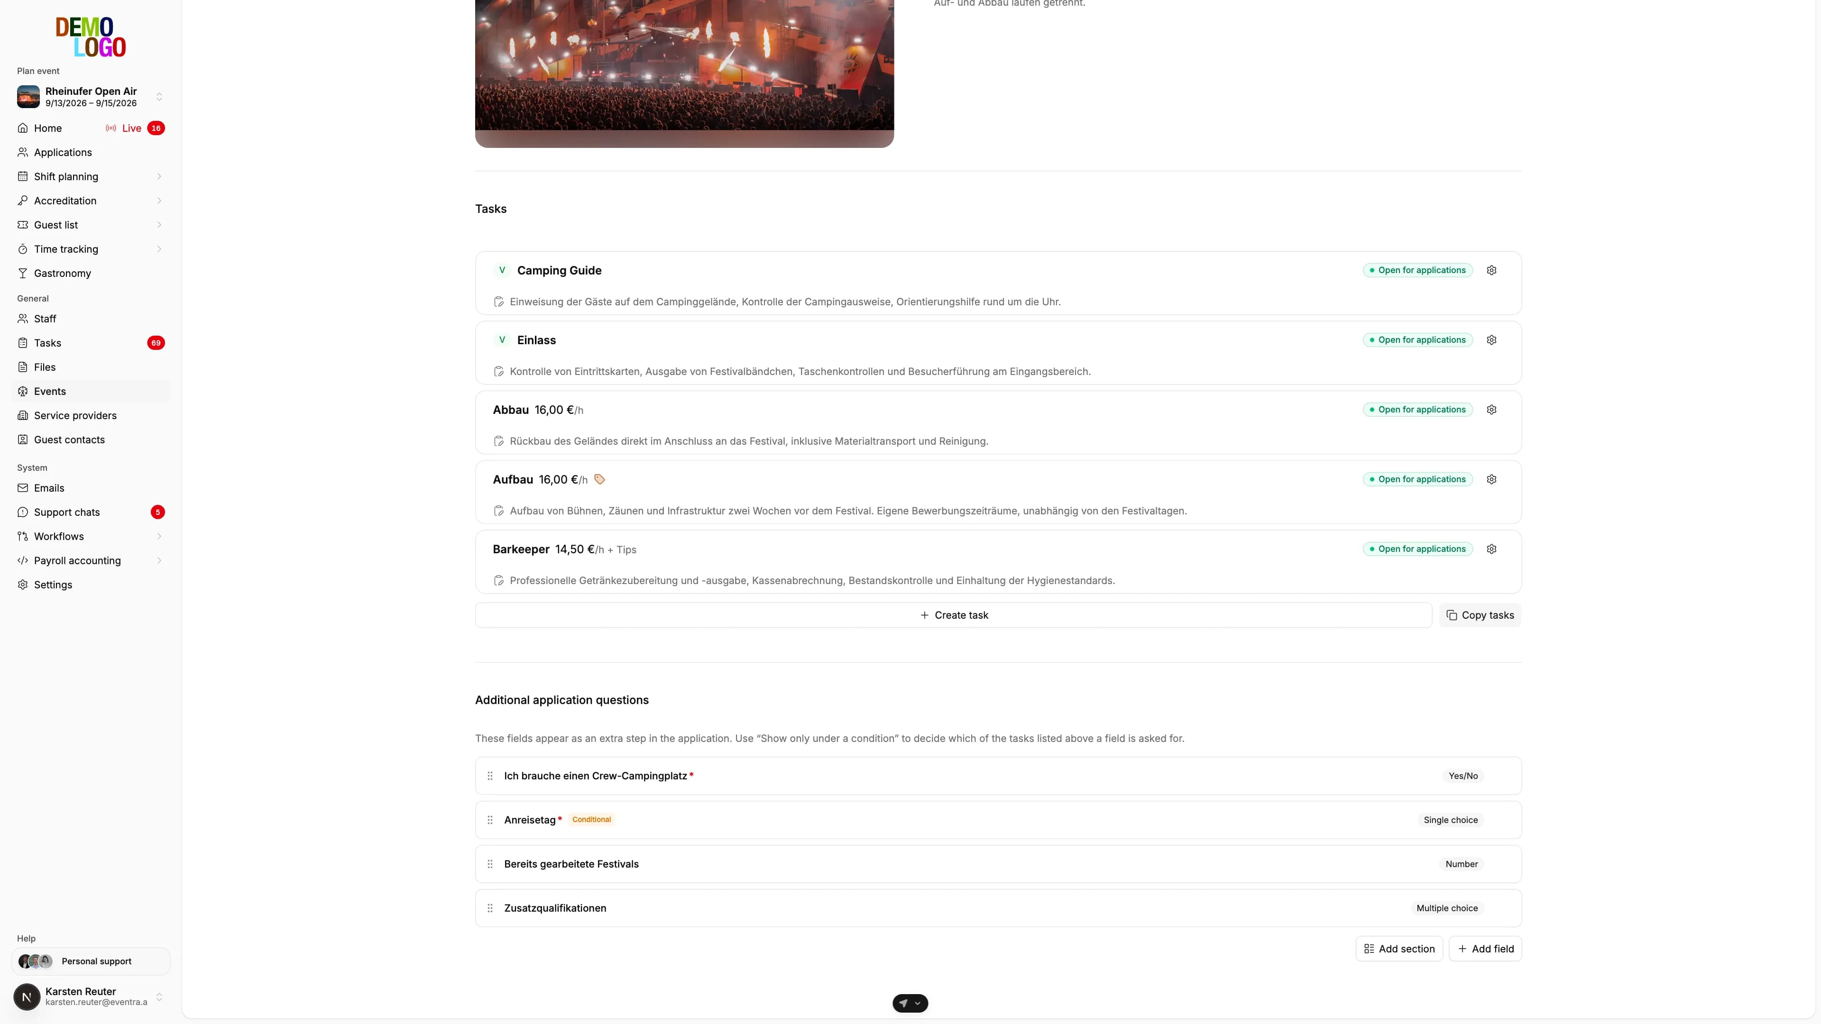This screenshot has width=1821, height=1024.
Task: Click the V badge beside Einlass
Action: (x=502, y=340)
